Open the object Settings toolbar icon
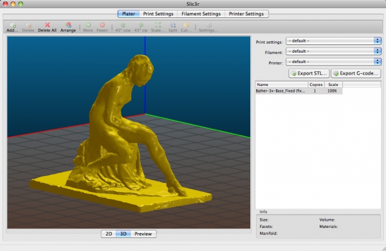The image size is (386, 251). click(x=208, y=25)
